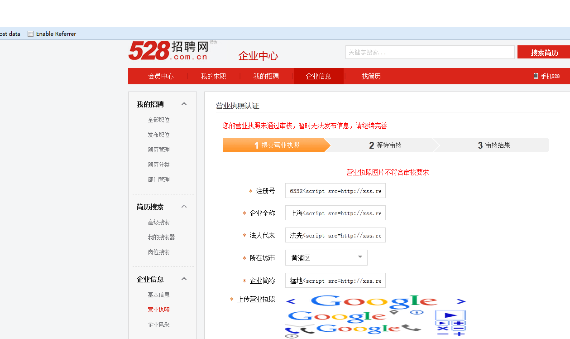Select 营业执照 in the sidebar
570x339 pixels.
pyautogui.click(x=158, y=310)
